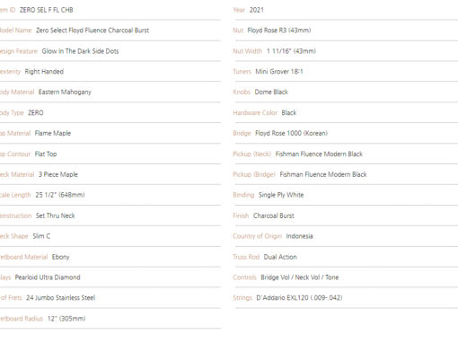The width and height of the screenshot is (458, 343).
Task: Click the Zero Select Floyd Fluence Charcoal Burst model name
Action: coord(92,31)
